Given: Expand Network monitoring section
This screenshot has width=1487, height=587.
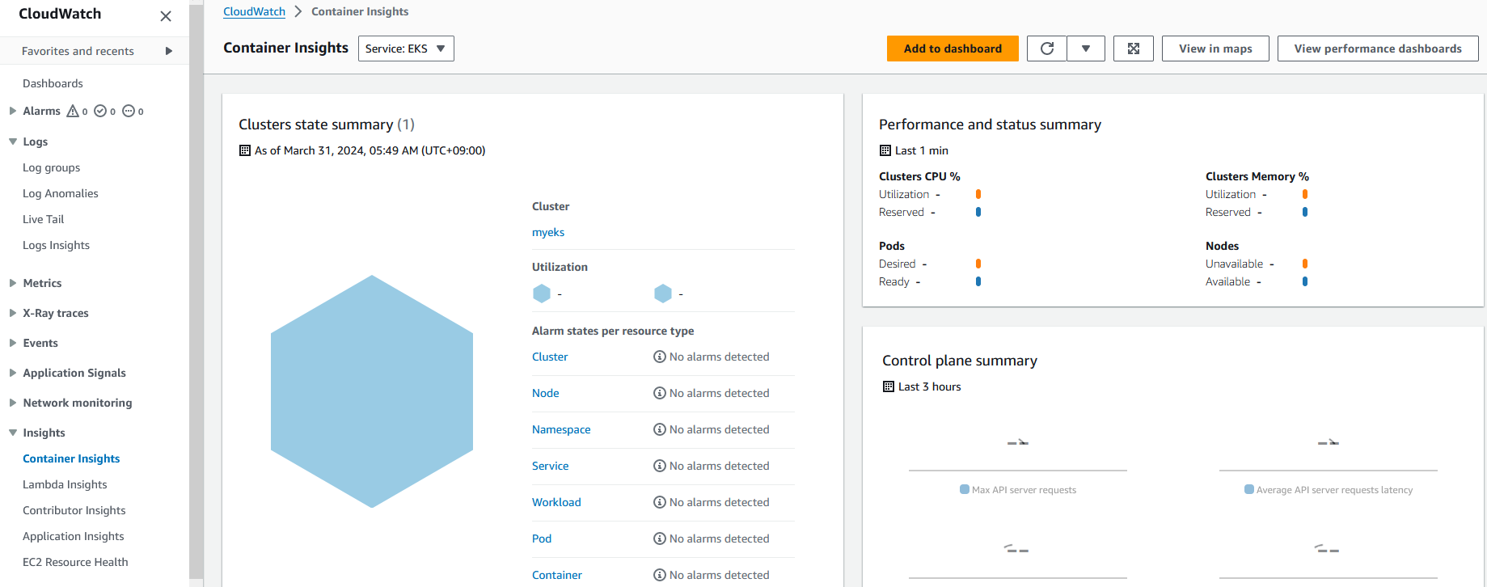Looking at the screenshot, I should (13, 403).
